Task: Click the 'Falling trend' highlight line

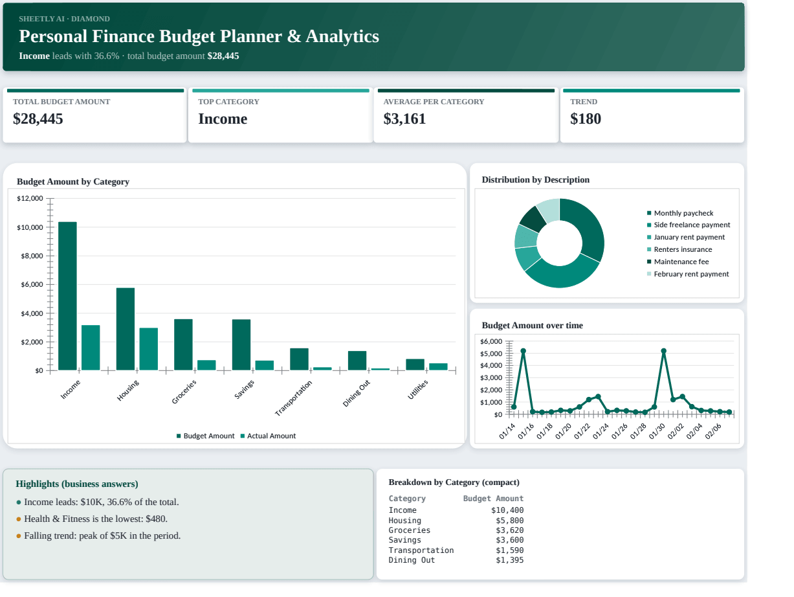Action: (x=98, y=536)
